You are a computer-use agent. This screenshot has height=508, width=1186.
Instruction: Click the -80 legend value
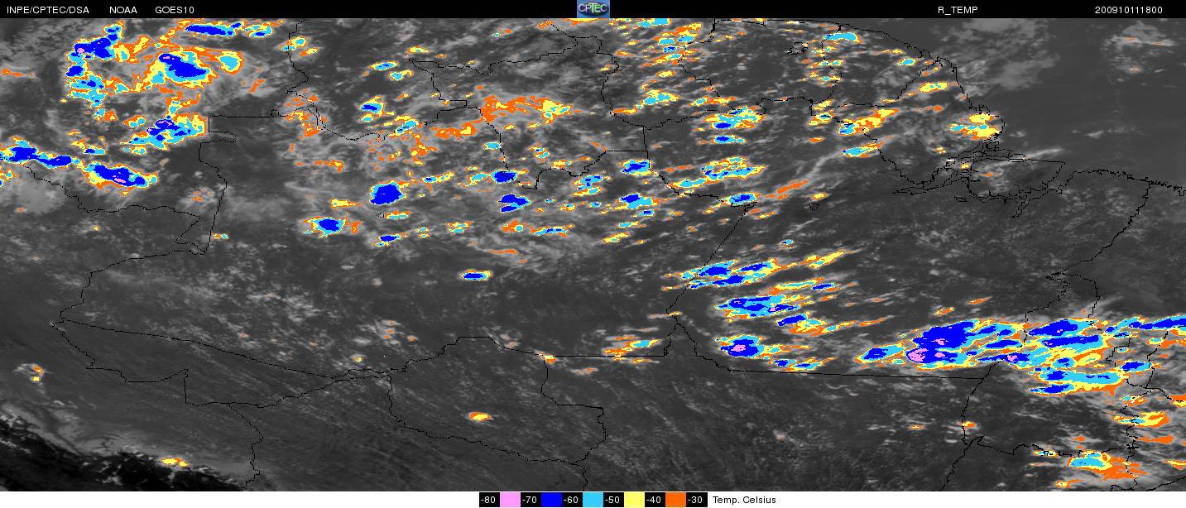(x=489, y=500)
